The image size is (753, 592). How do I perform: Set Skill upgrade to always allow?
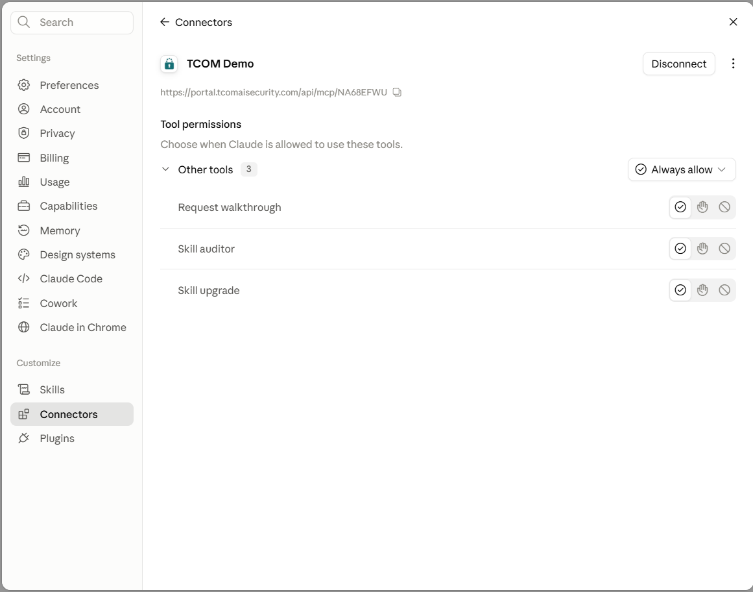(680, 290)
